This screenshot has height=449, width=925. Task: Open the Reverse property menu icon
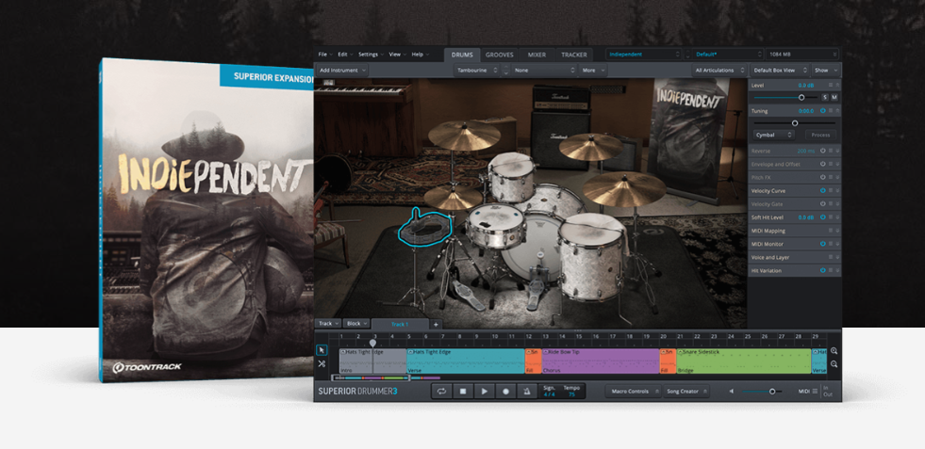coord(831,151)
